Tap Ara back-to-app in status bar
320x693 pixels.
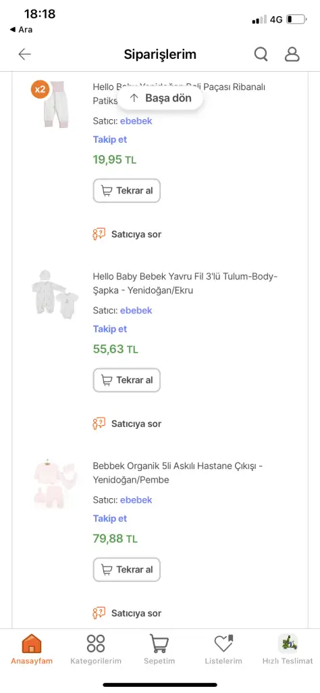tap(21, 30)
